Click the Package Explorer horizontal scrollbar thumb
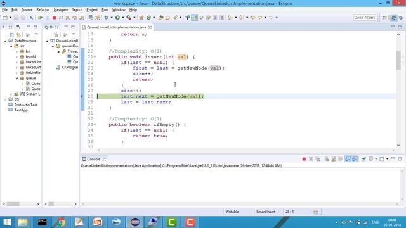Viewport: 406px width, 228px height. pos(13,204)
